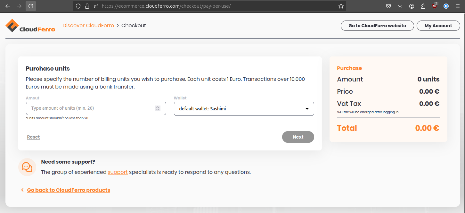Bookmark this page with the star icon

pyautogui.click(x=341, y=6)
